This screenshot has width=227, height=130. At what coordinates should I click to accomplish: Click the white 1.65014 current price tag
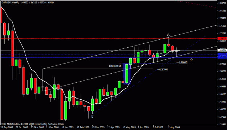coord(222,50)
